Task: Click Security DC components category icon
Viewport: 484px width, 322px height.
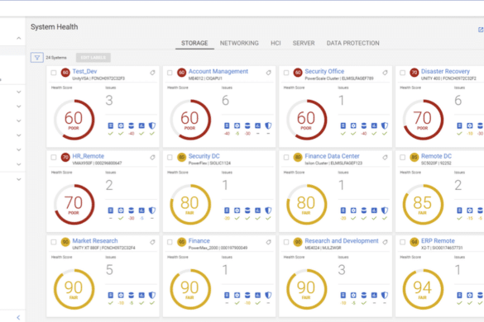Action: point(227,211)
